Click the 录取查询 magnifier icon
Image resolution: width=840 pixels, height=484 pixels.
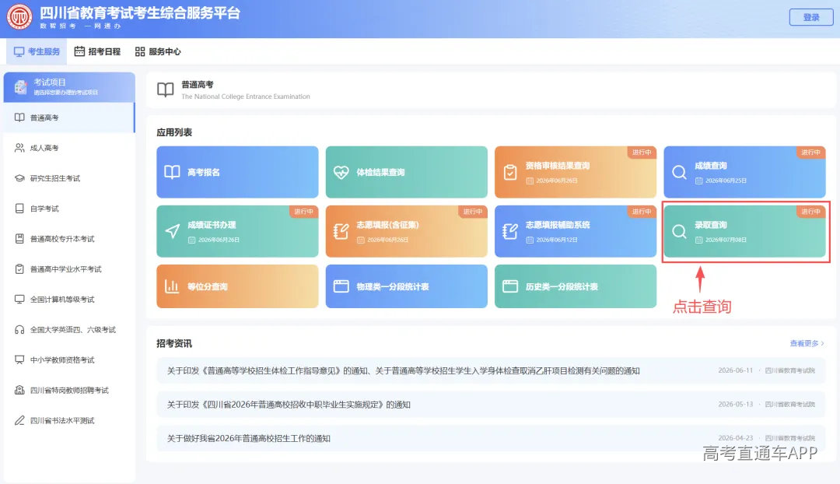pos(679,231)
